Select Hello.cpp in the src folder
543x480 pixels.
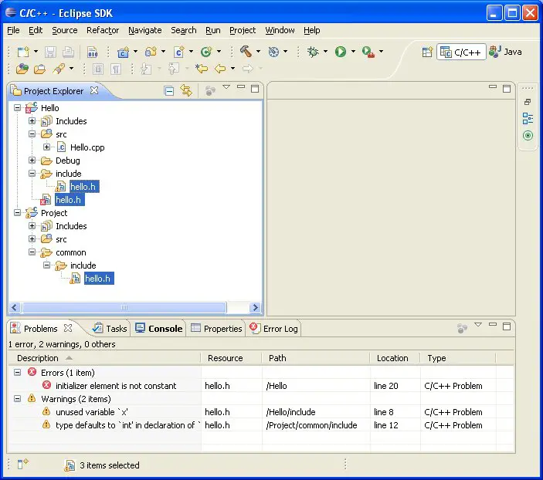coord(87,147)
